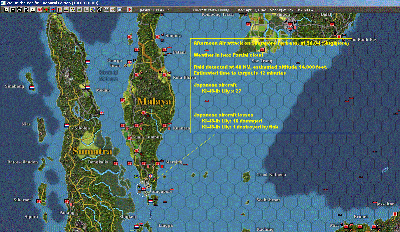
Task: Click the Moonlight: 32% status text
Action: [281, 10]
